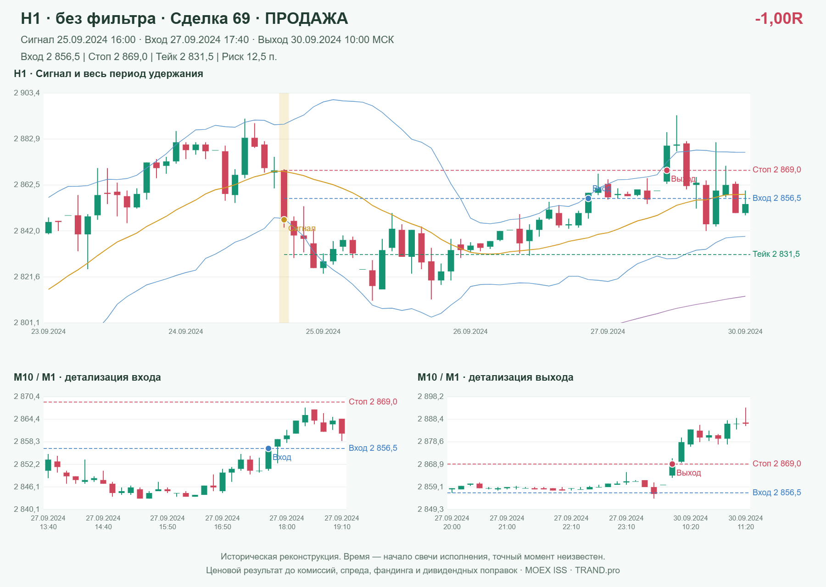Click the 2 801,1 price axis label
The width and height of the screenshot is (826, 587).
[x=27, y=323]
